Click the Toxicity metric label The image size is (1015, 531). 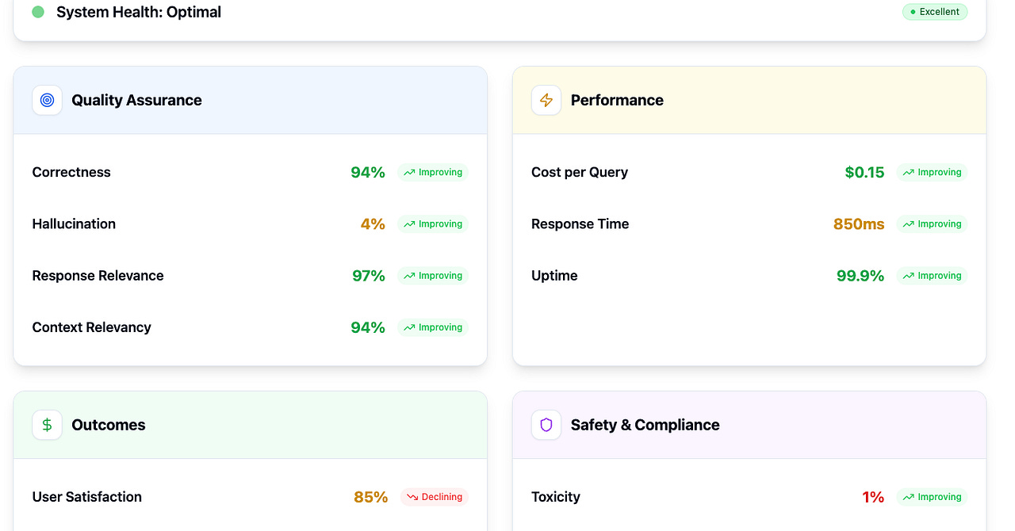(x=556, y=497)
